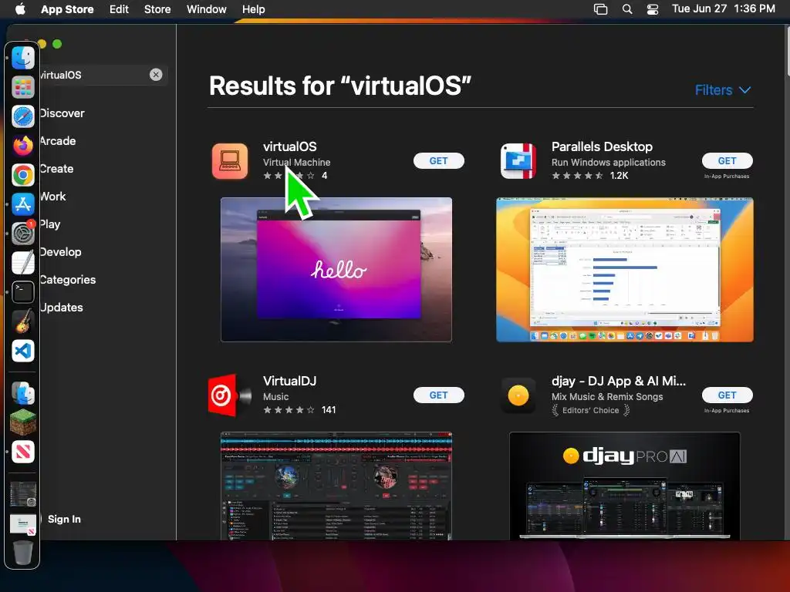Launch Safari from the Dock
The width and height of the screenshot is (790, 592).
pyautogui.click(x=23, y=117)
